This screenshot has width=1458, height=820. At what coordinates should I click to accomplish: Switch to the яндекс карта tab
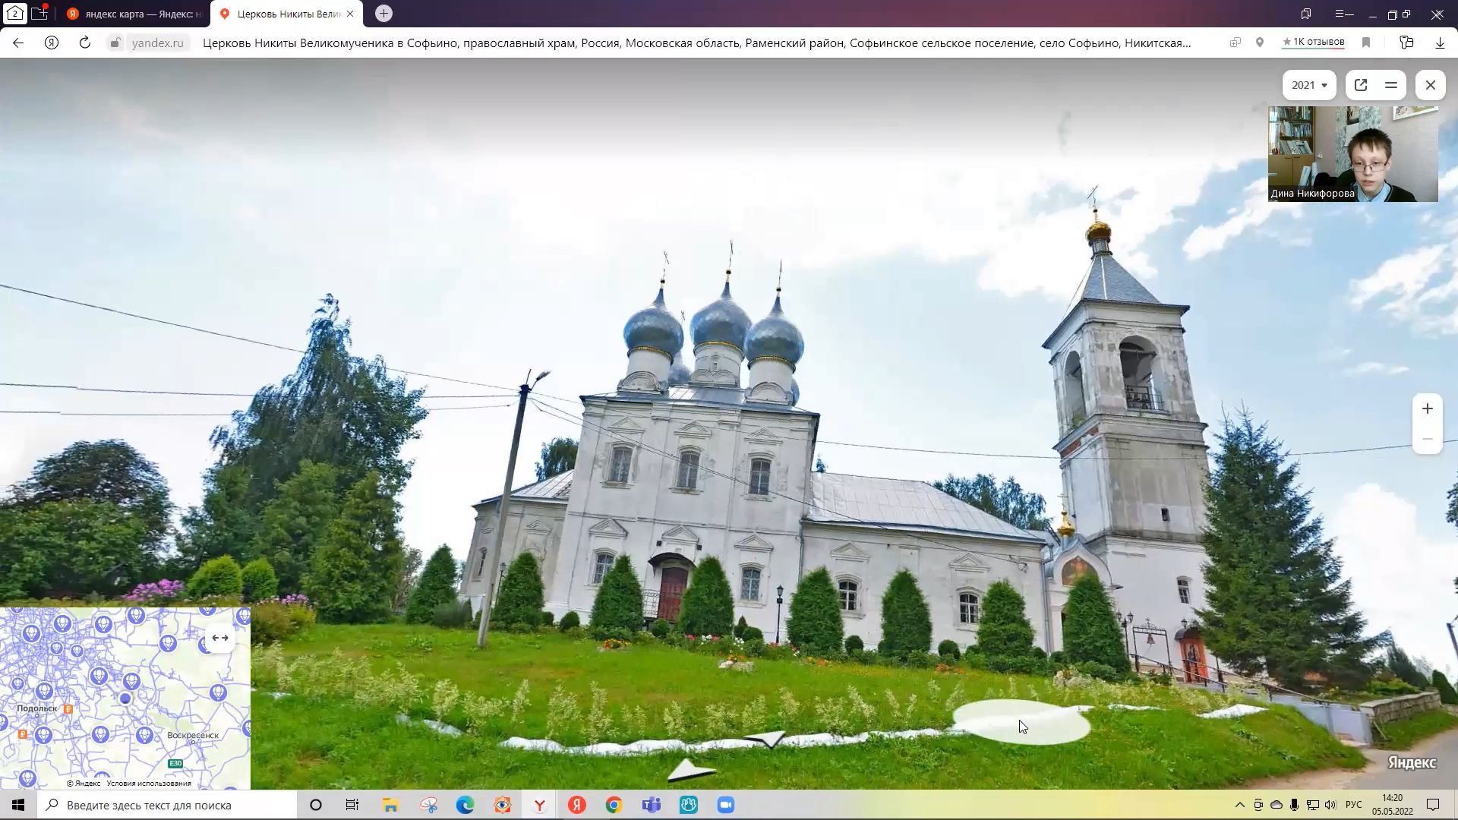point(135,14)
